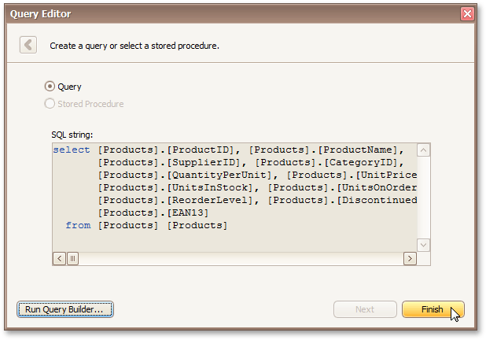Click [Products].[ProductID] in the SQL editor
486x340 pixels.
[167, 150]
